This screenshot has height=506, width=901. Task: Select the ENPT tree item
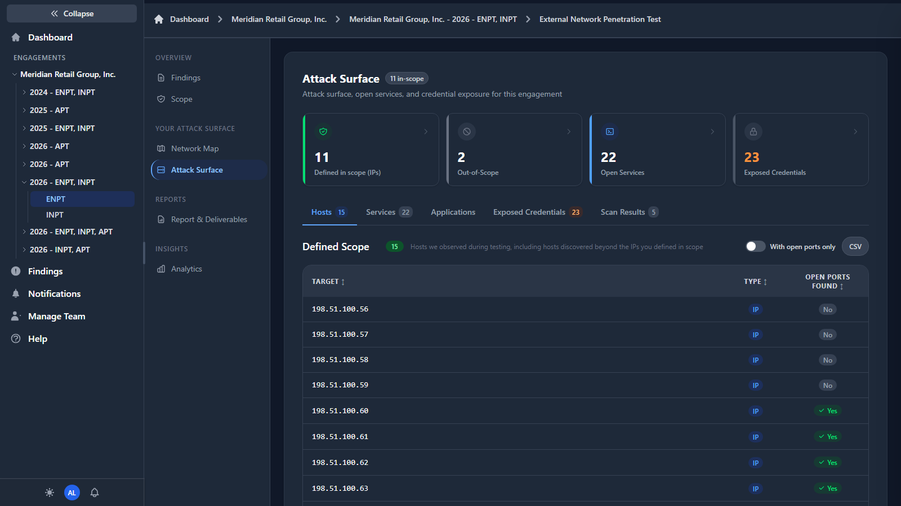82,199
